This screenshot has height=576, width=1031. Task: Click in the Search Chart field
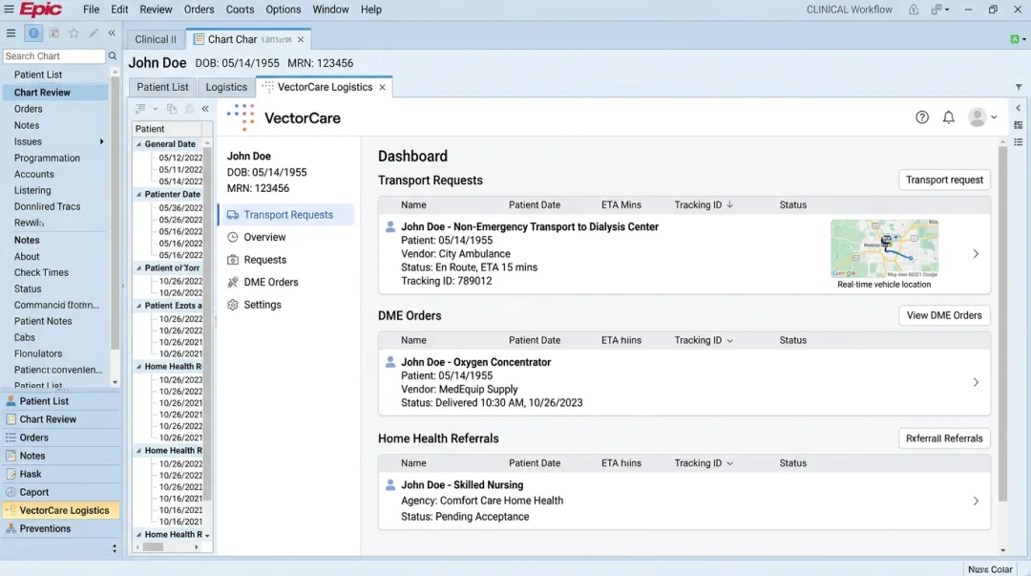pos(53,56)
